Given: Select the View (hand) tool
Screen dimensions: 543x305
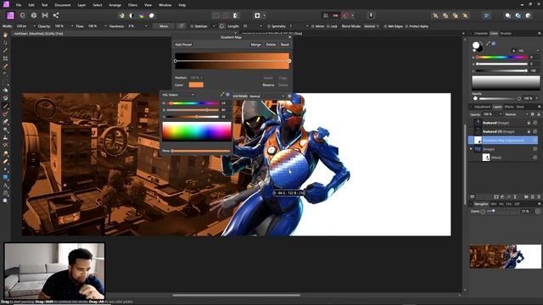Looking at the screenshot, I should click(5, 35).
